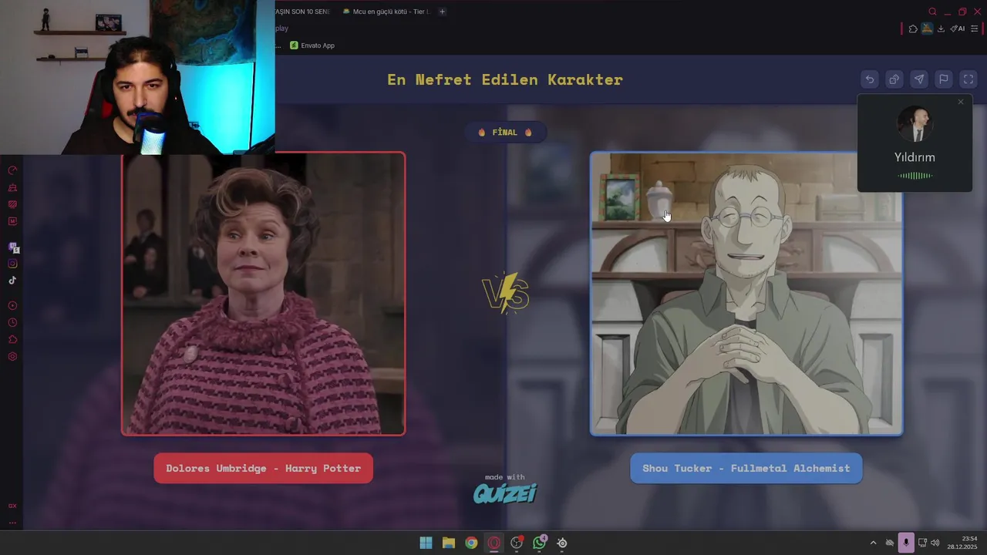Open the extensions cube icon in sidebar
Image resolution: width=987 pixels, height=555 pixels.
coord(12,340)
